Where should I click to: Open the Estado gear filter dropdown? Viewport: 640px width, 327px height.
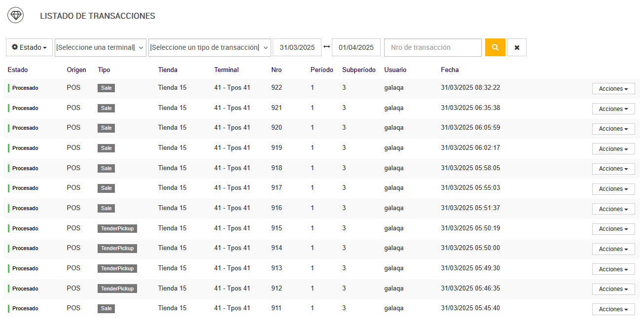pos(29,47)
